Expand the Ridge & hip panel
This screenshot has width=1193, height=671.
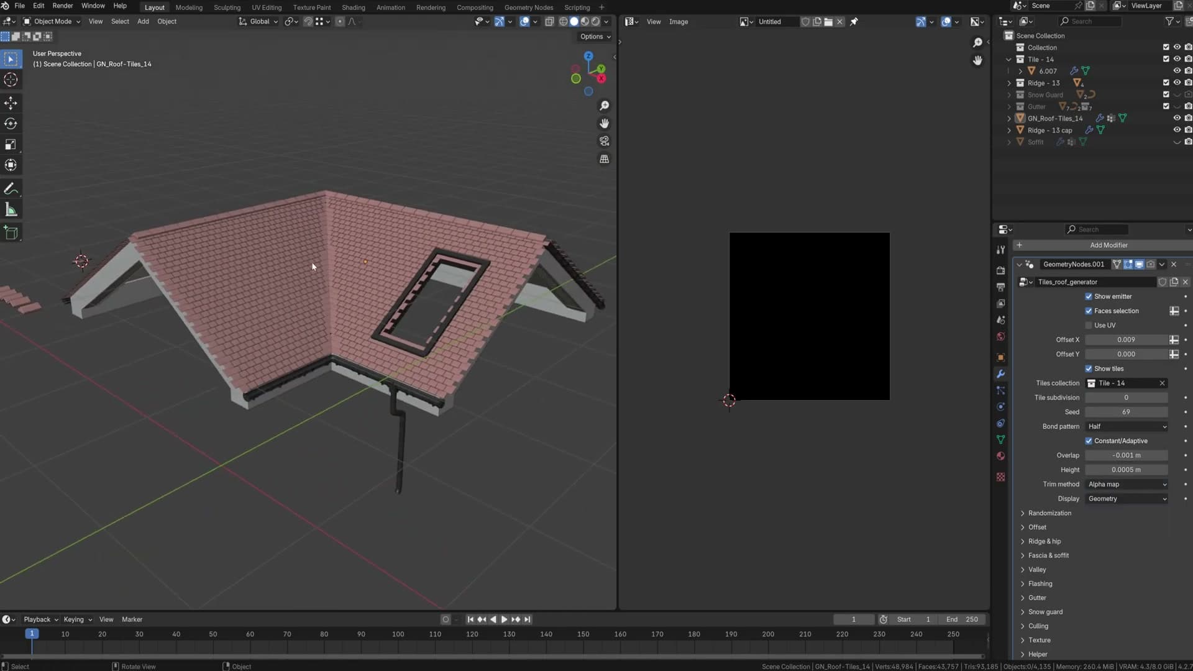pyautogui.click(x=1044, y=542)
